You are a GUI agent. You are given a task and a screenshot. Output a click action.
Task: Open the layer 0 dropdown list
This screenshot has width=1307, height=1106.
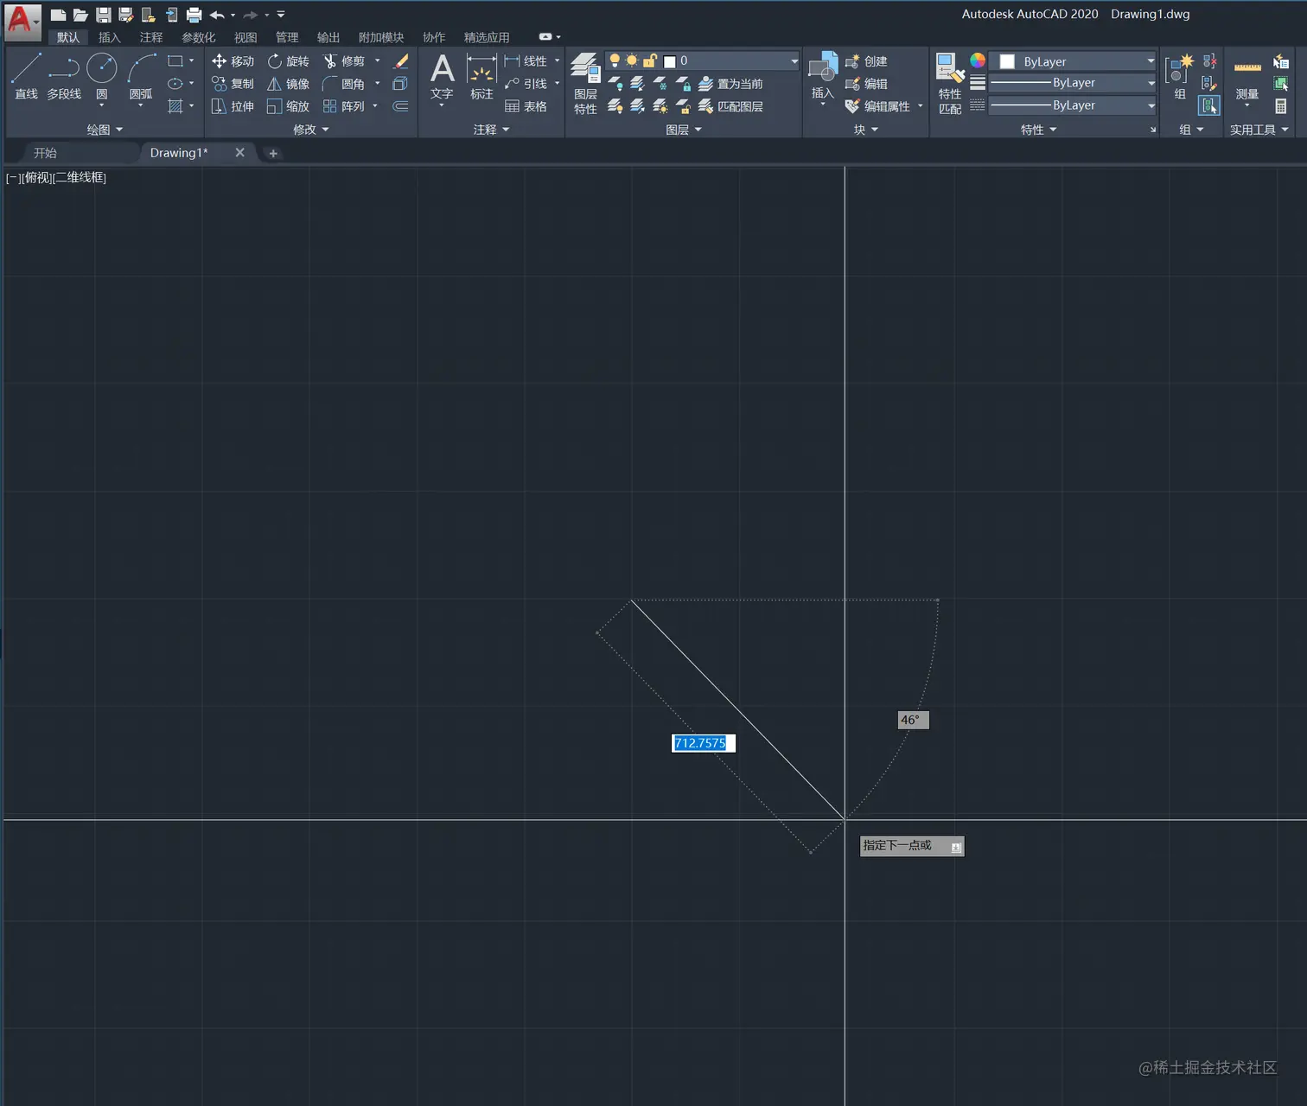click(794, 60)
